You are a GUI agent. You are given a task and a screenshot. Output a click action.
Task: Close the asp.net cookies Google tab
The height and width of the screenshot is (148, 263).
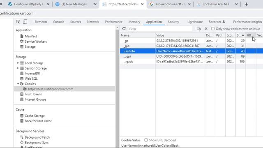189,4
